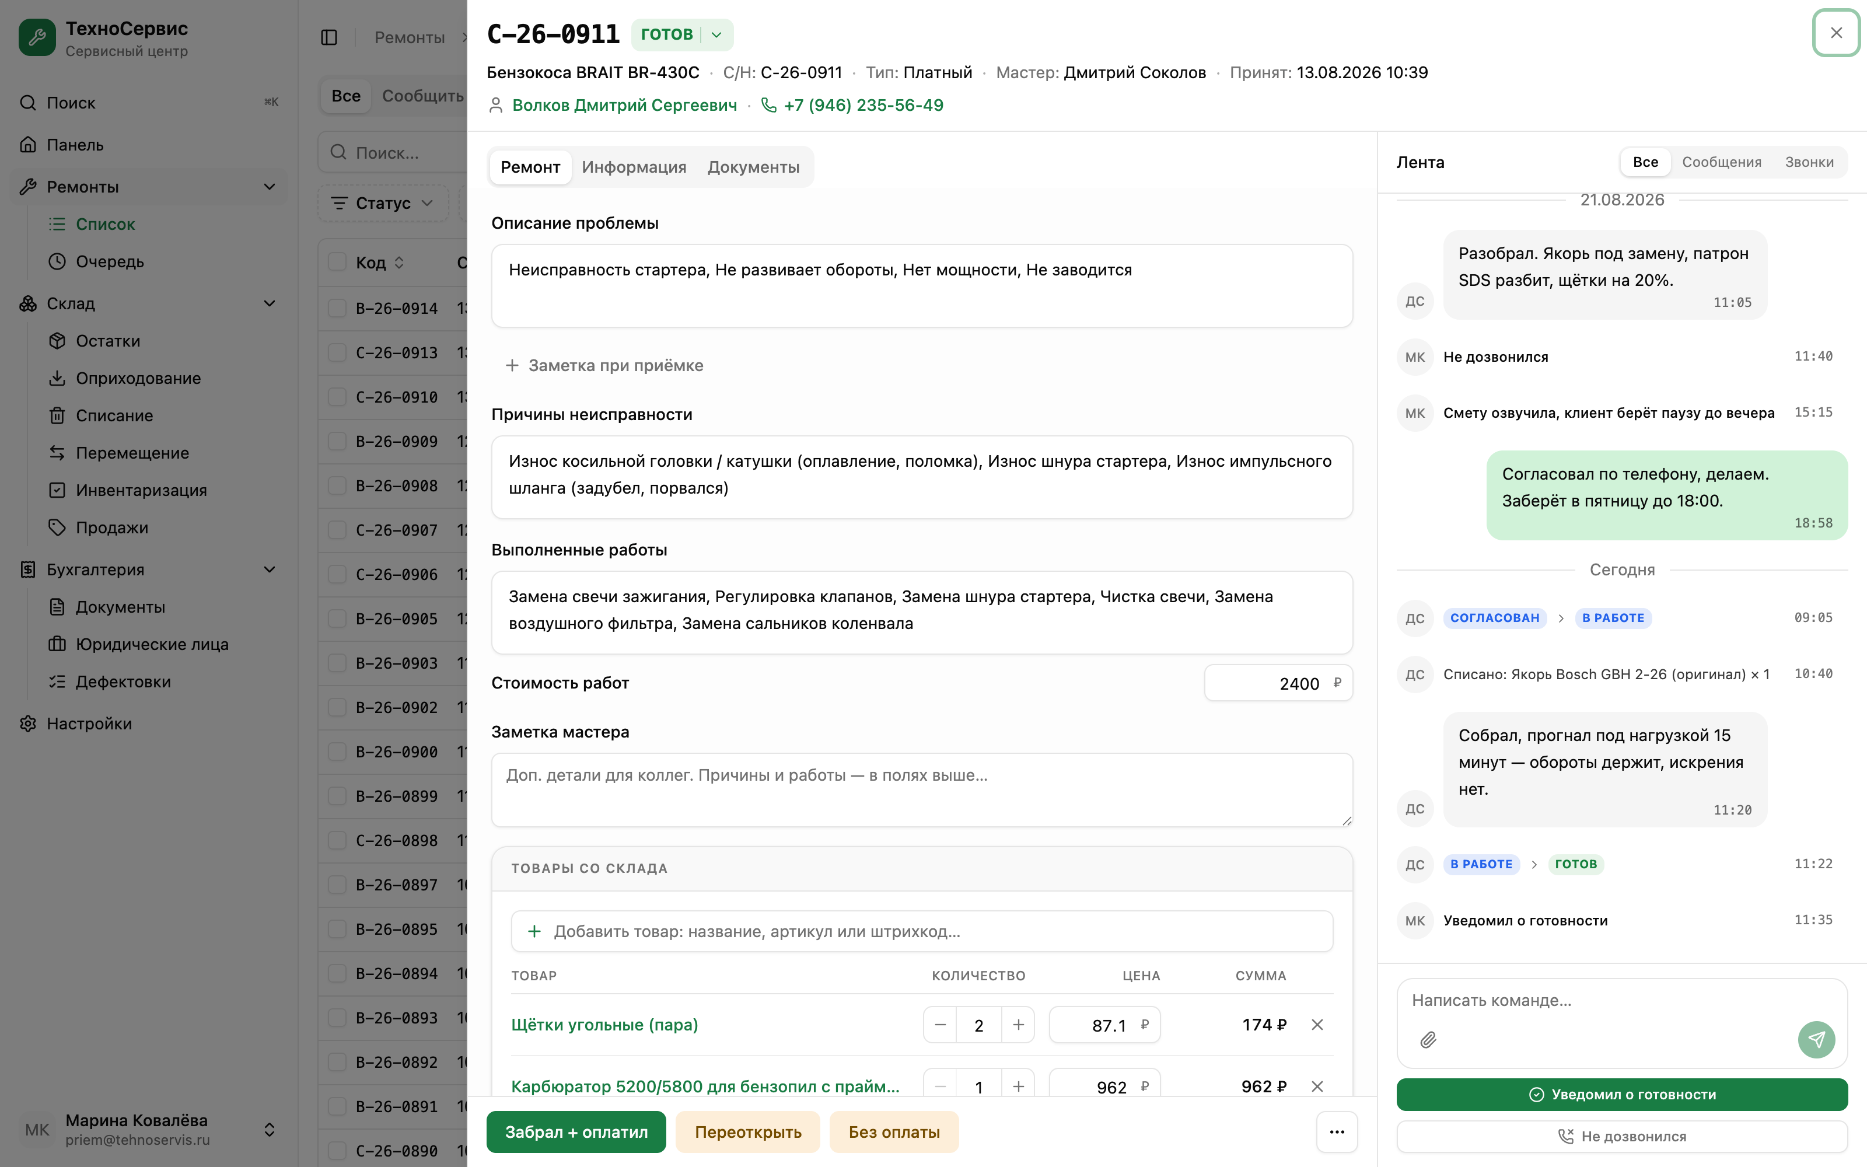Click the Заметка мастера text area
Viewport: 1867px width, 1167px height.
tap(922, 789)
